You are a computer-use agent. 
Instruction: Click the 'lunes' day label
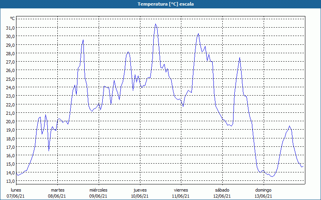click(16, 190)
